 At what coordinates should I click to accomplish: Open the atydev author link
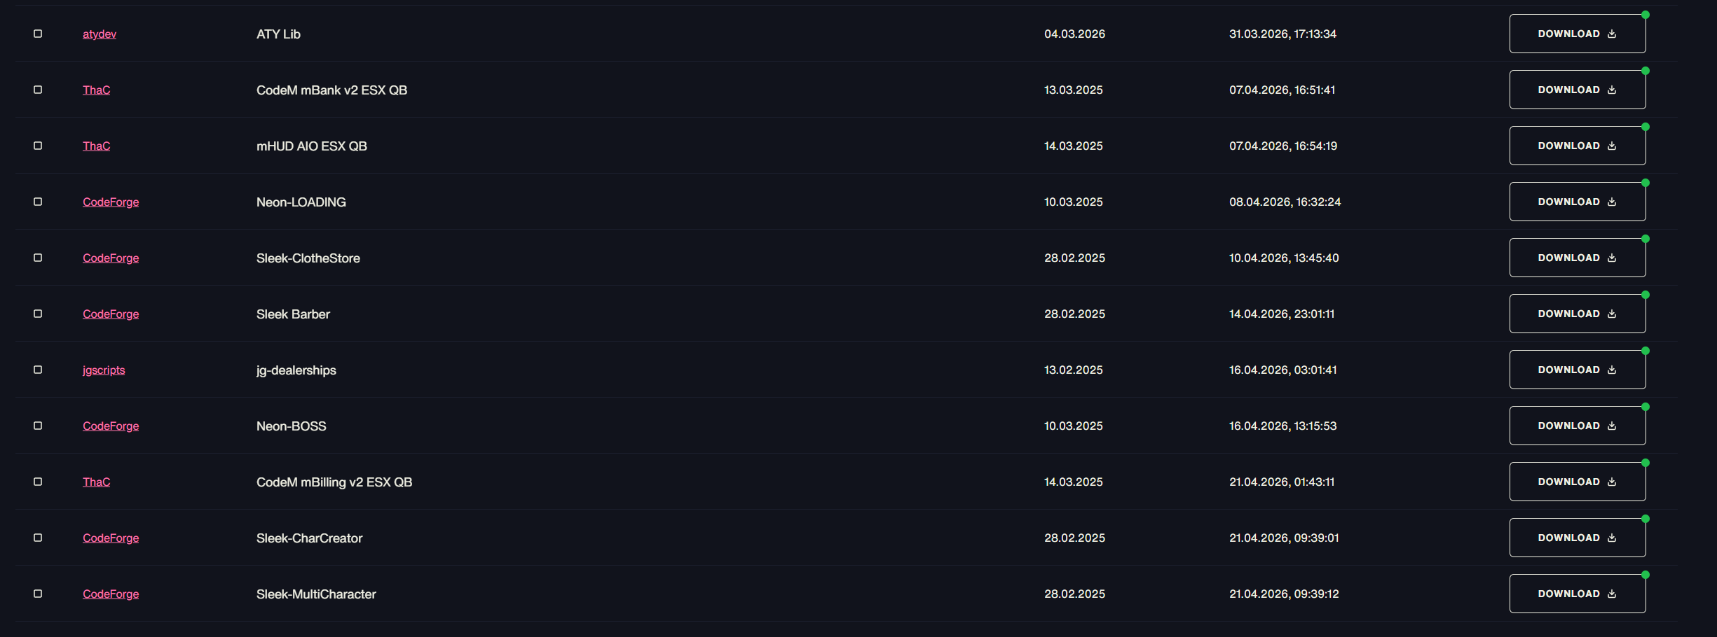click(100, 34)
